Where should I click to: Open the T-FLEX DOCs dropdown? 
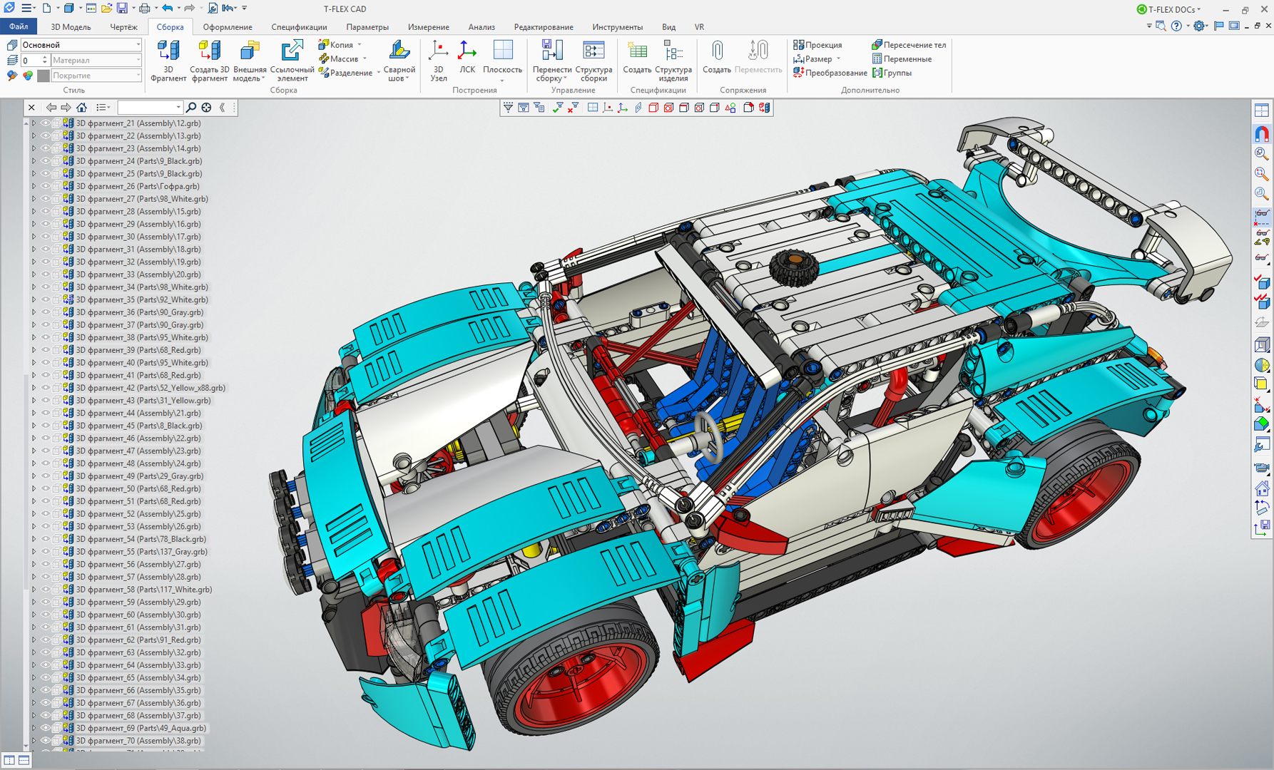1170,9
